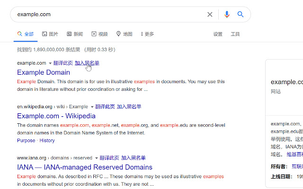Click 加入黑名单 for Wikipedia result
Screen dimensions: 303x189
coord(129,107)
